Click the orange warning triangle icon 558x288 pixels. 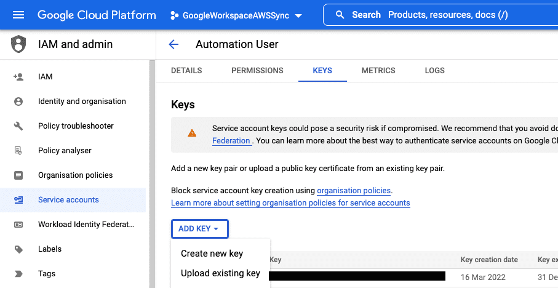pyautogui.click(x=192, y=134)
